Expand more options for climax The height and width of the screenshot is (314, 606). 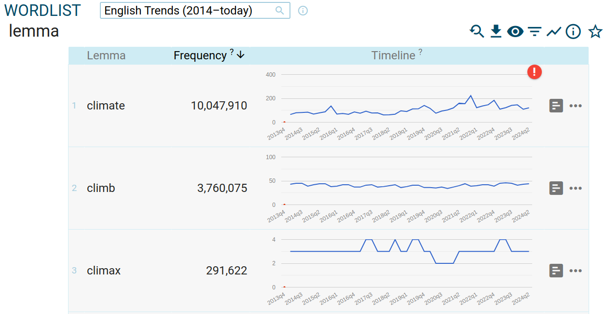[x=576, y=271]
